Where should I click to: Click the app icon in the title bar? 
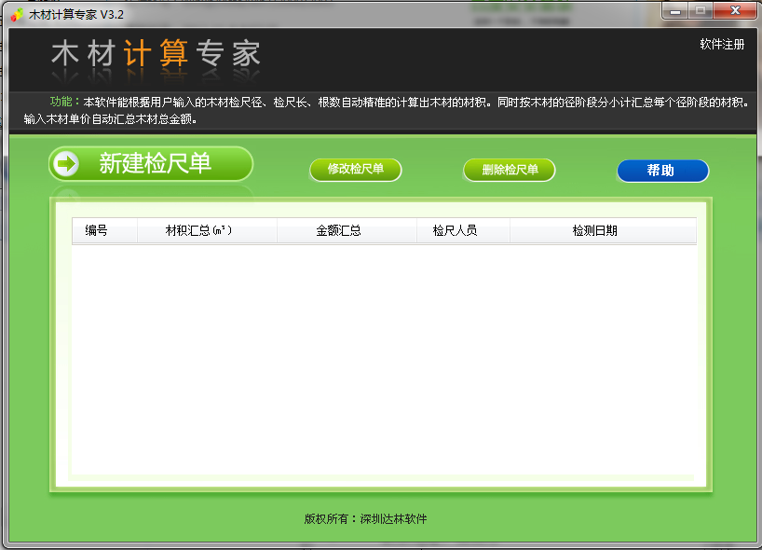click(17, 15)
